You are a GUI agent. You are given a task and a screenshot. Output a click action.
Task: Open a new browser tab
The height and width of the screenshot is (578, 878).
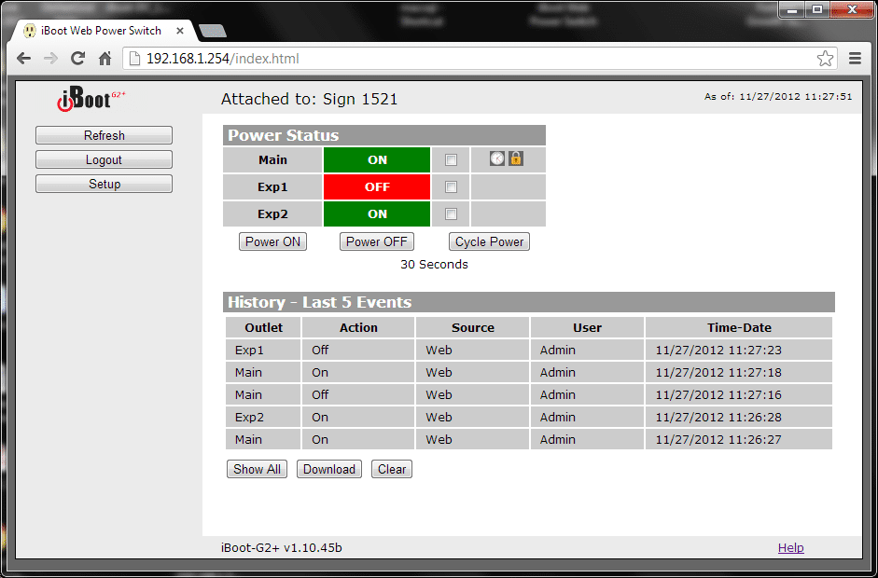click(213, 31)
